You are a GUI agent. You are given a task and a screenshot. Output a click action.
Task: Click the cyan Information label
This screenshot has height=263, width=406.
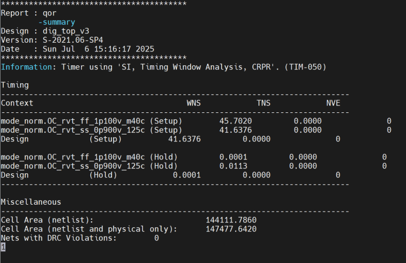[x=26, y=68]
